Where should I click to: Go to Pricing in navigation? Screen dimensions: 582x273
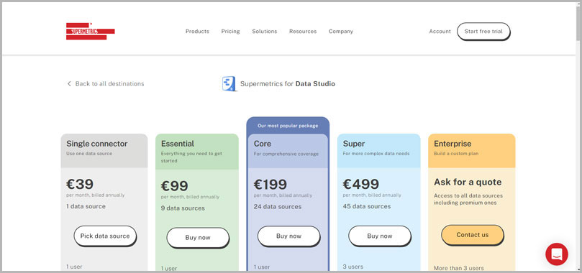click(230, 32)
